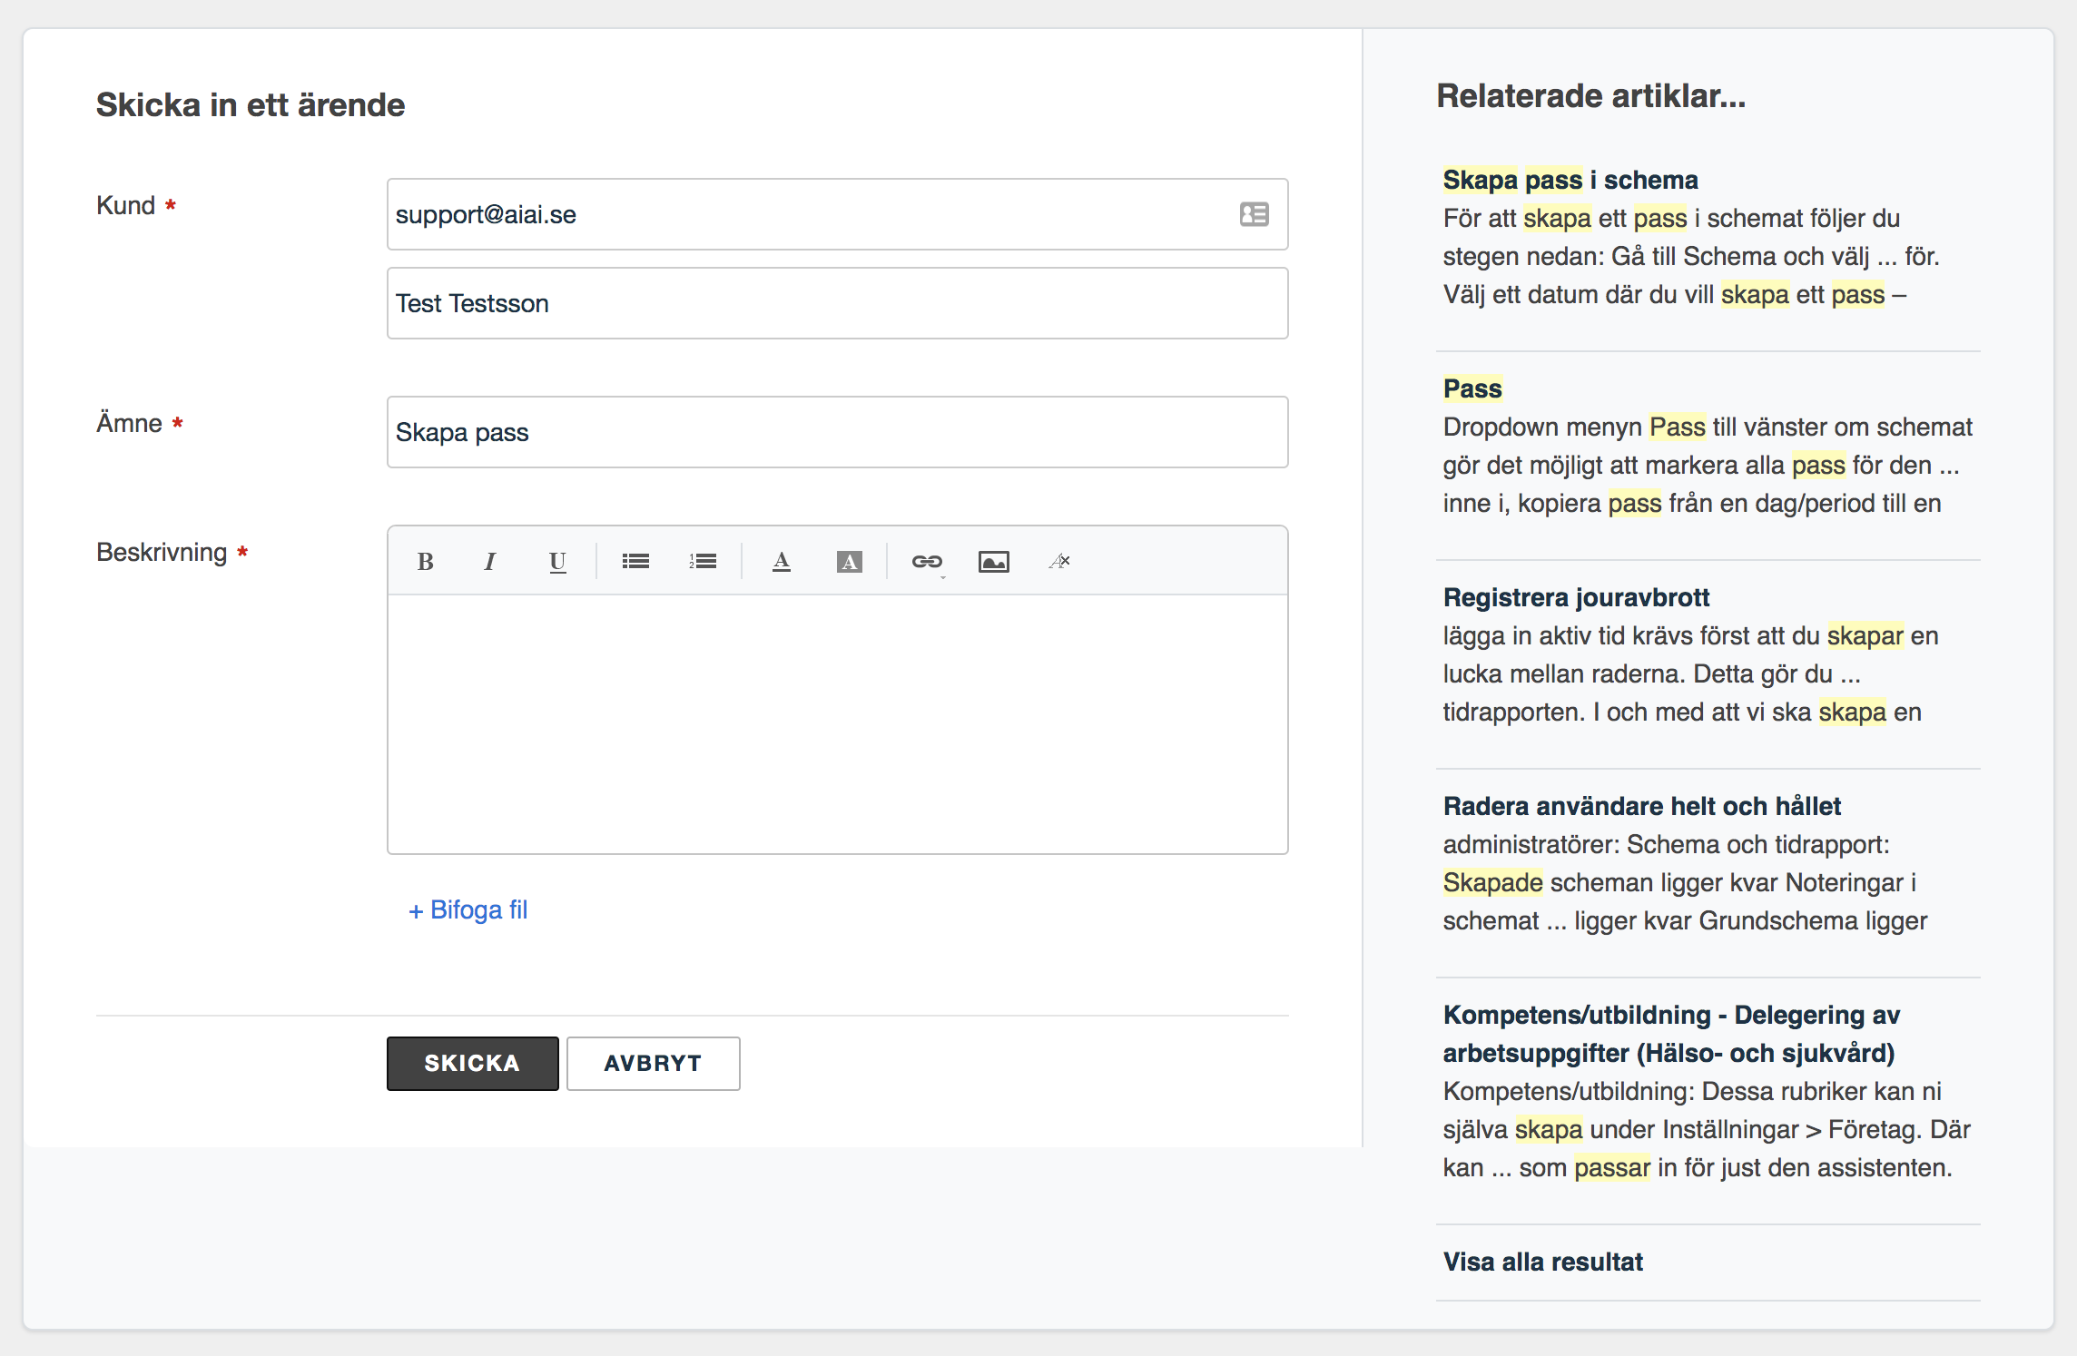Click the contact card icon in Kund field

click(x=1254, y=214)
